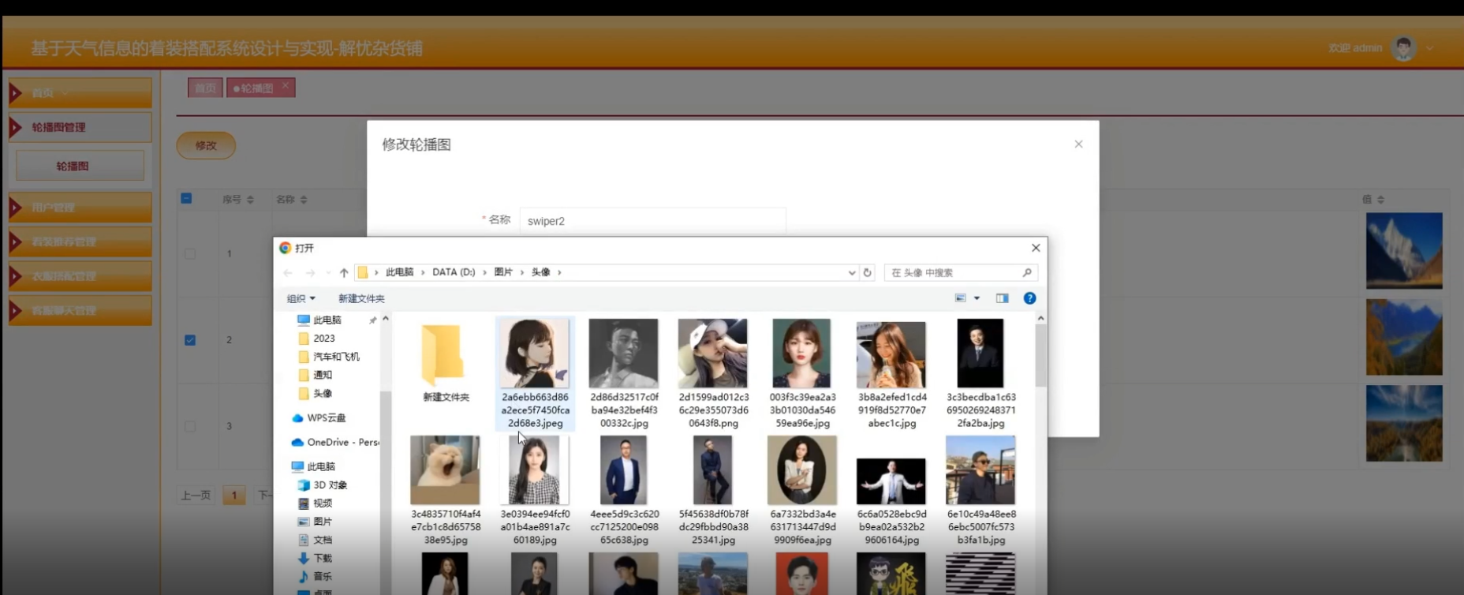Screen dimensions: 1464x595
Task: Click the change view icon
Action: point(961,298)
